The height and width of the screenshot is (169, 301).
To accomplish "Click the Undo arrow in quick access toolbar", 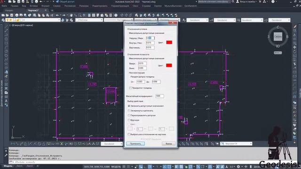I will 41,1.
